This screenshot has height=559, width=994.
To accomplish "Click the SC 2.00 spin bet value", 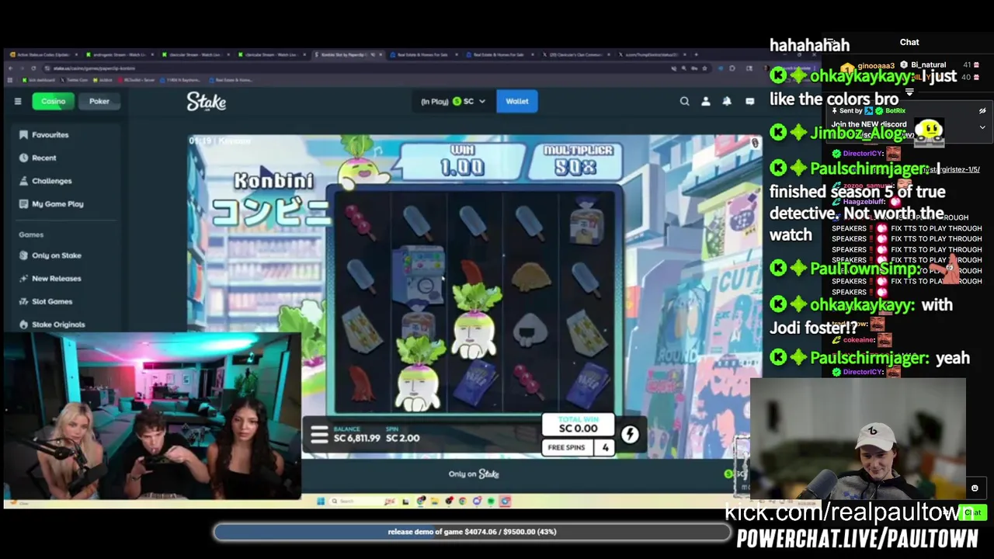I will (x=402, y=438).
